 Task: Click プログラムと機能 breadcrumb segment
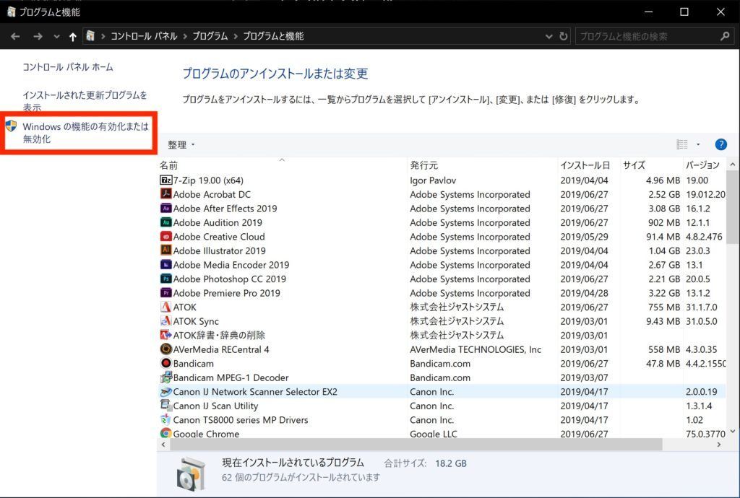(x=273, y=36)
